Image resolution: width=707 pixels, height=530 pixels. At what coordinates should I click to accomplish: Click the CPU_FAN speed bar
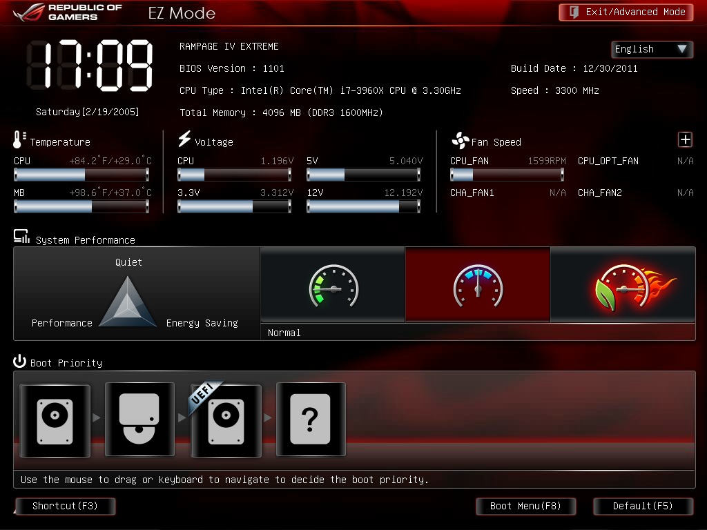click(507, 175)
